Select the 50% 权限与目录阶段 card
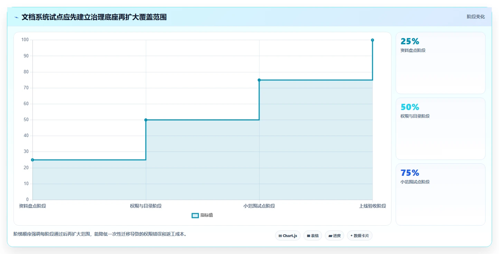499x254 pixels. pyautogui.click(x=440, y=129)
